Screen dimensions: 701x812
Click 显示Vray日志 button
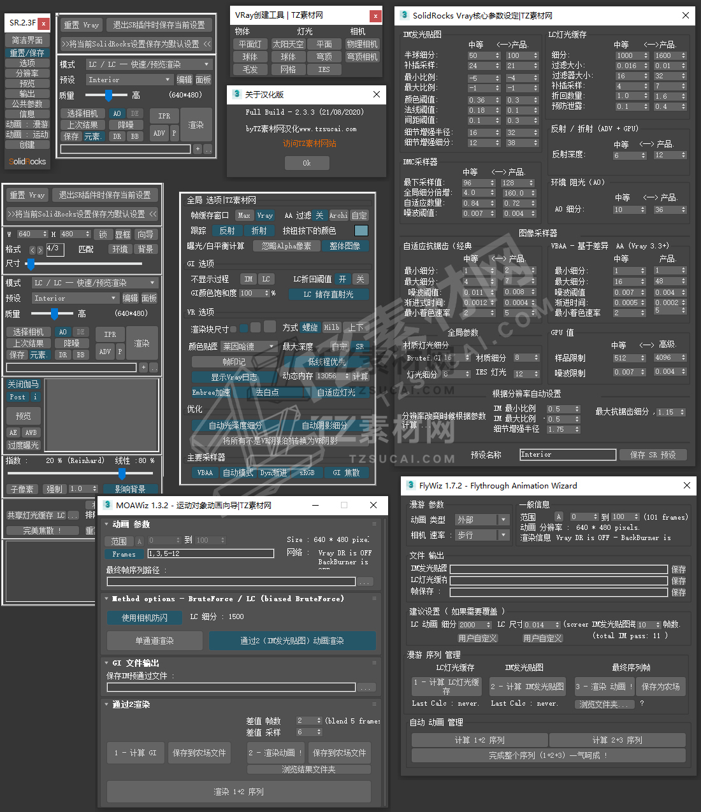(234, 377)
